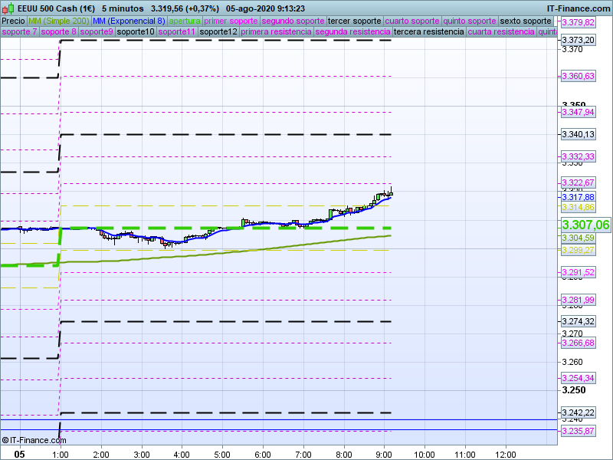Select the soporte10 indicator label

[137, 32]
